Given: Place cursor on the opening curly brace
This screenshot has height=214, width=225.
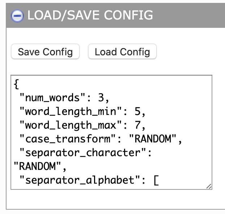Looking at the screenshot, I should (16, 84).
